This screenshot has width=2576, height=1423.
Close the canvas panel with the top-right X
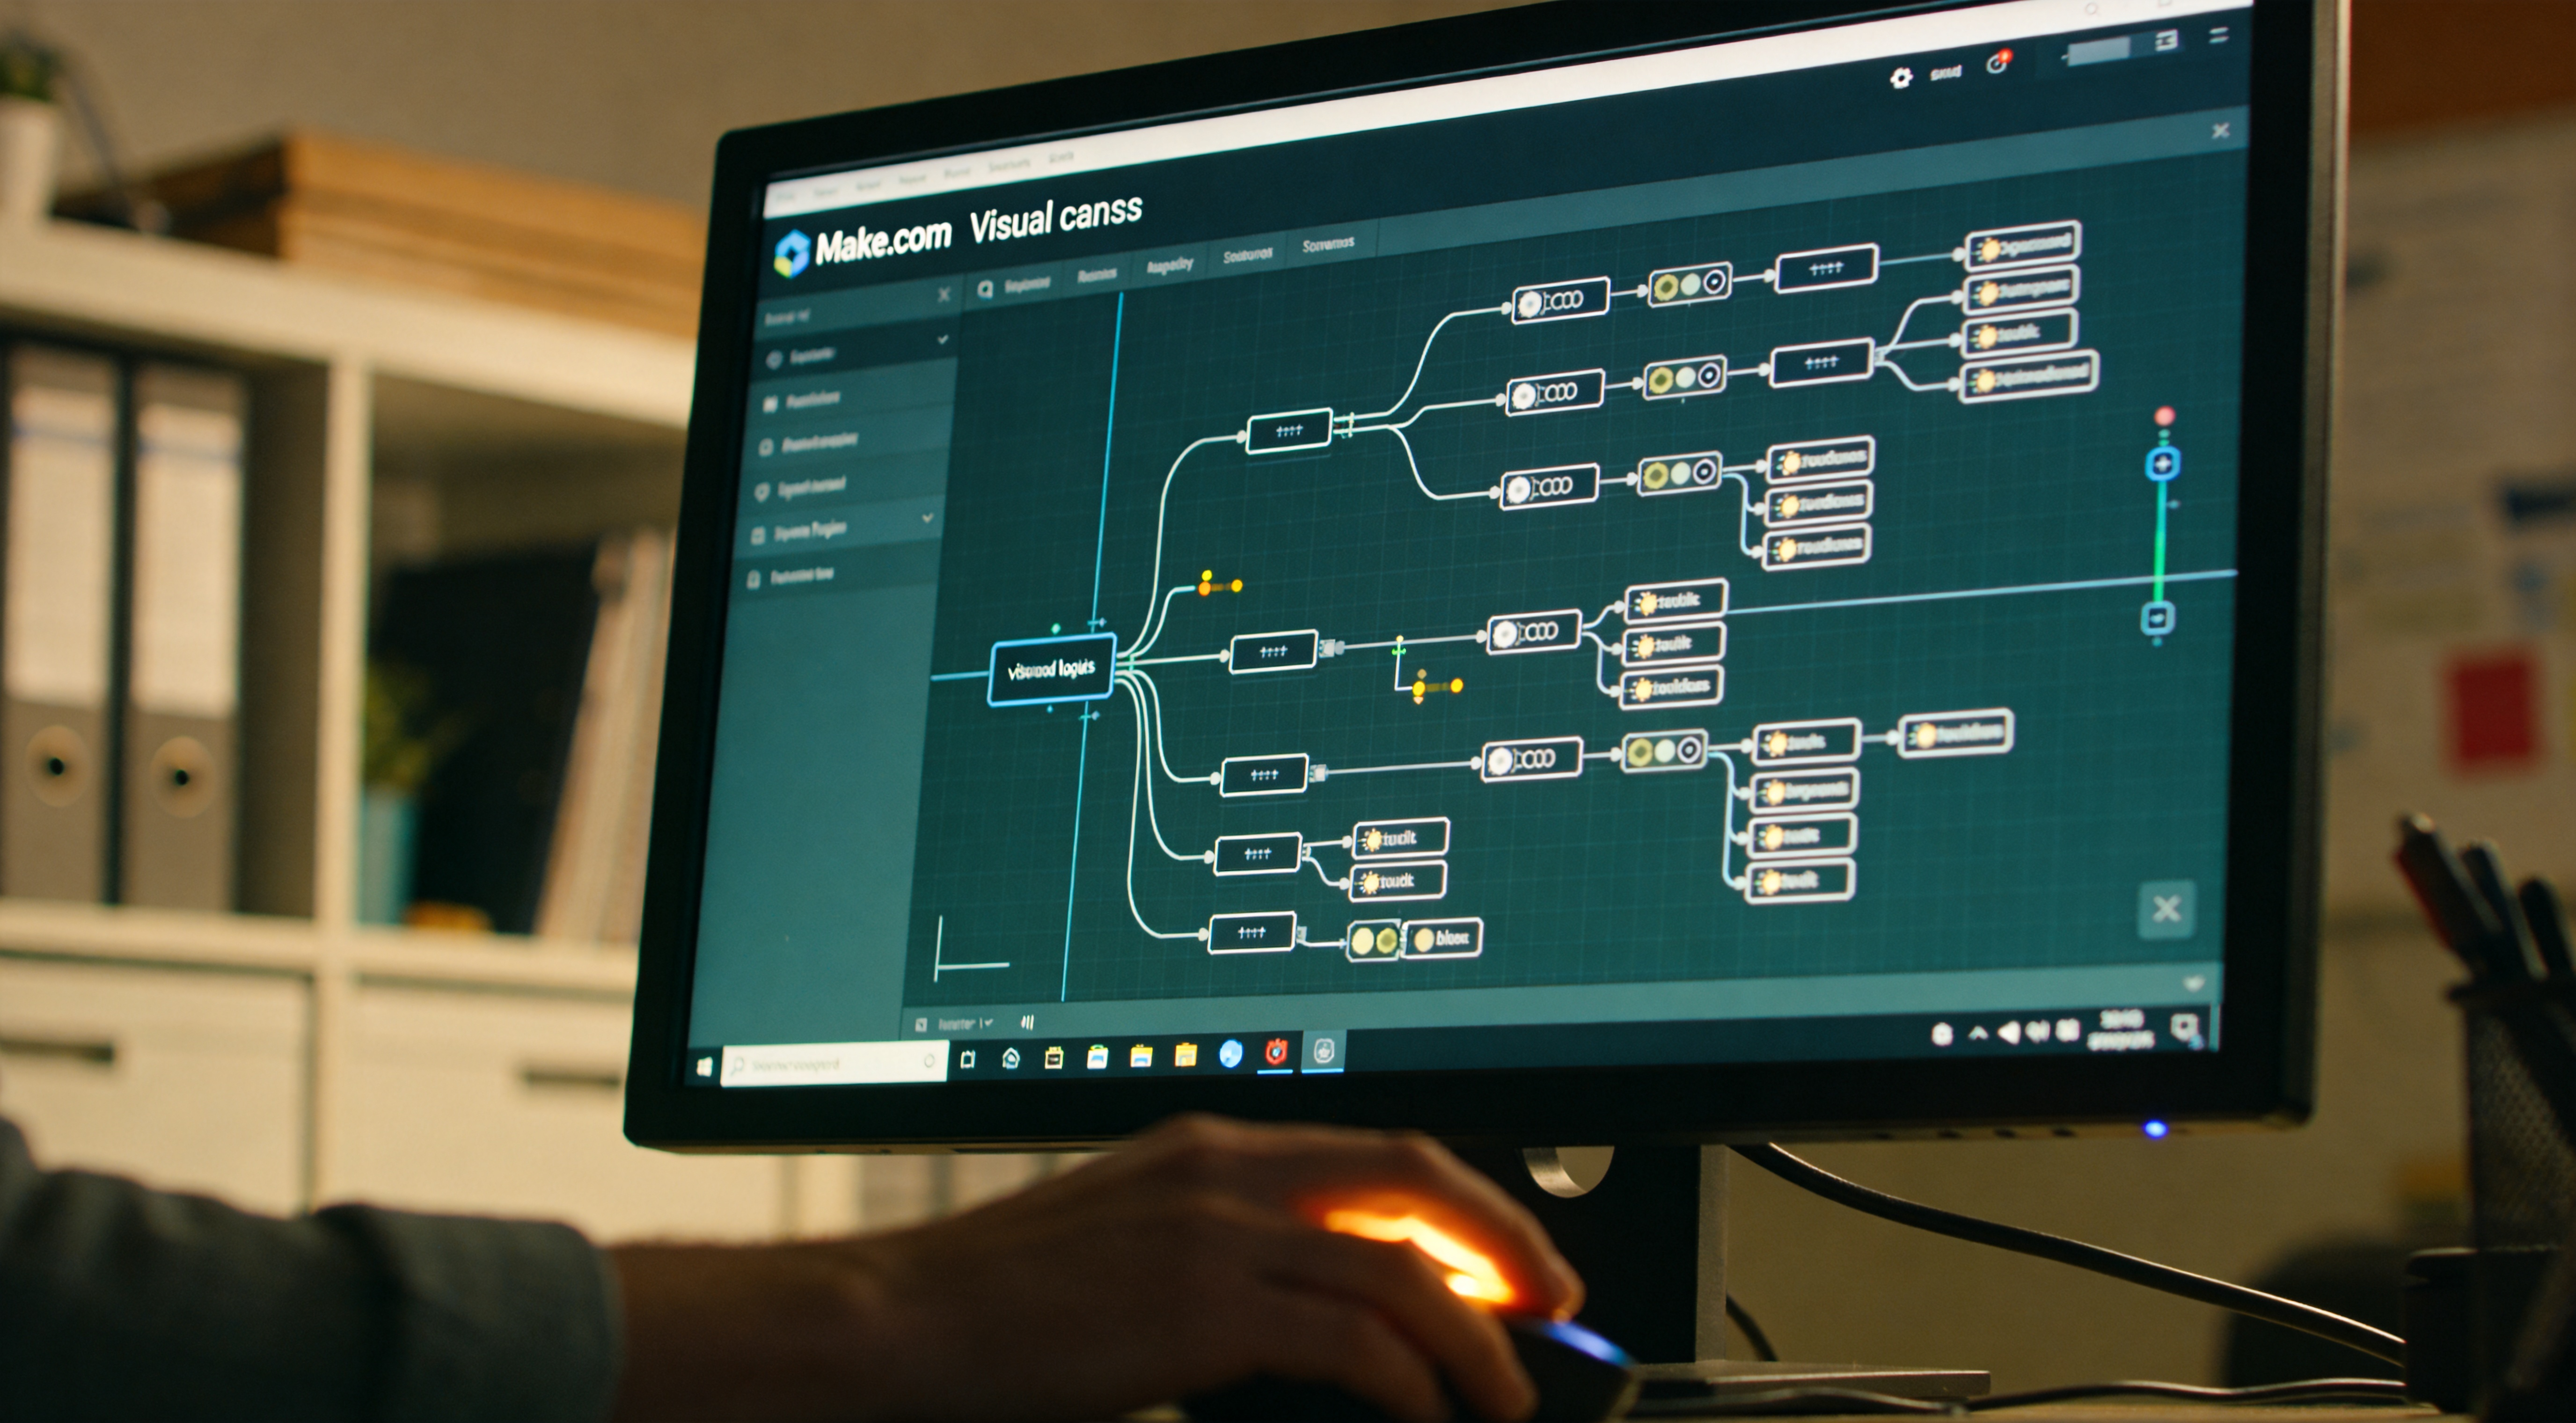coord(2221,131)
